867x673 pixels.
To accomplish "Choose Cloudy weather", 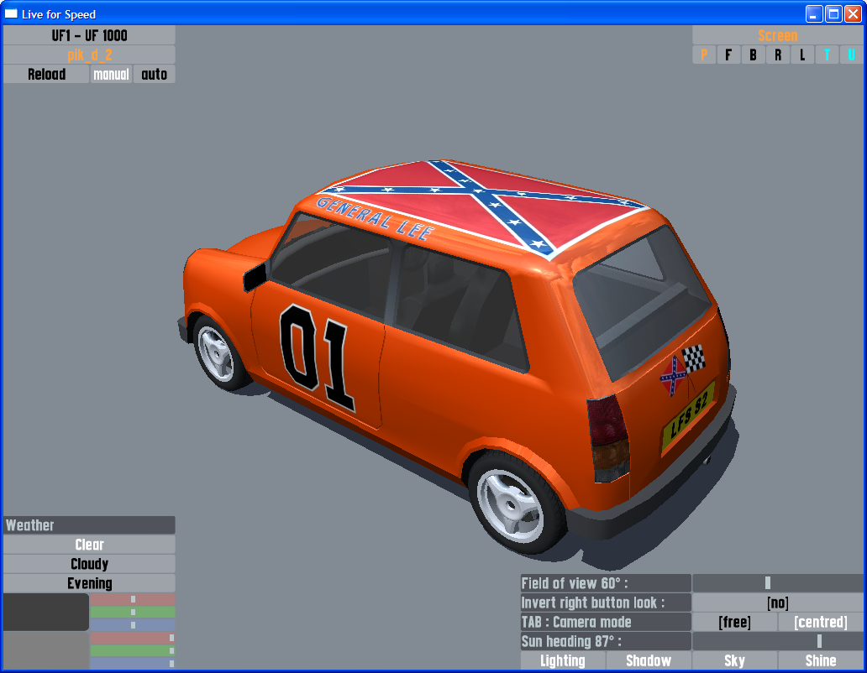I will [89, 564].
